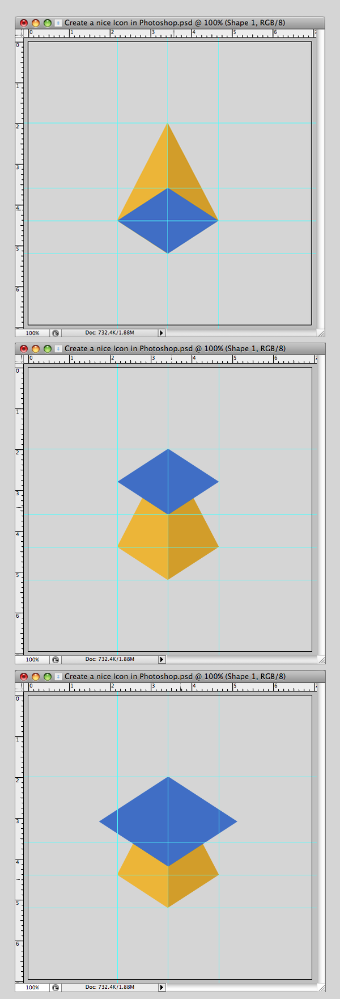Click the ruler origin corner box in middle window
The width and height of the screenshot is (340, 999).
point(19,359)
